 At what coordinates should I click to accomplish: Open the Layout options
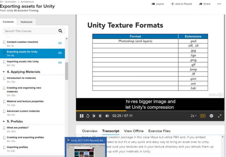pyautogui.click(x=158, y=4)
